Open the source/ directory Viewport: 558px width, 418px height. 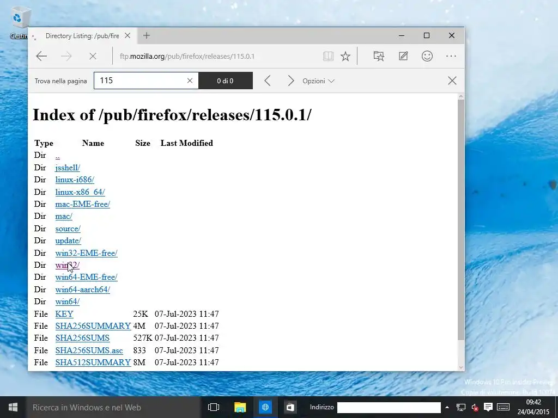click(68, 229)
